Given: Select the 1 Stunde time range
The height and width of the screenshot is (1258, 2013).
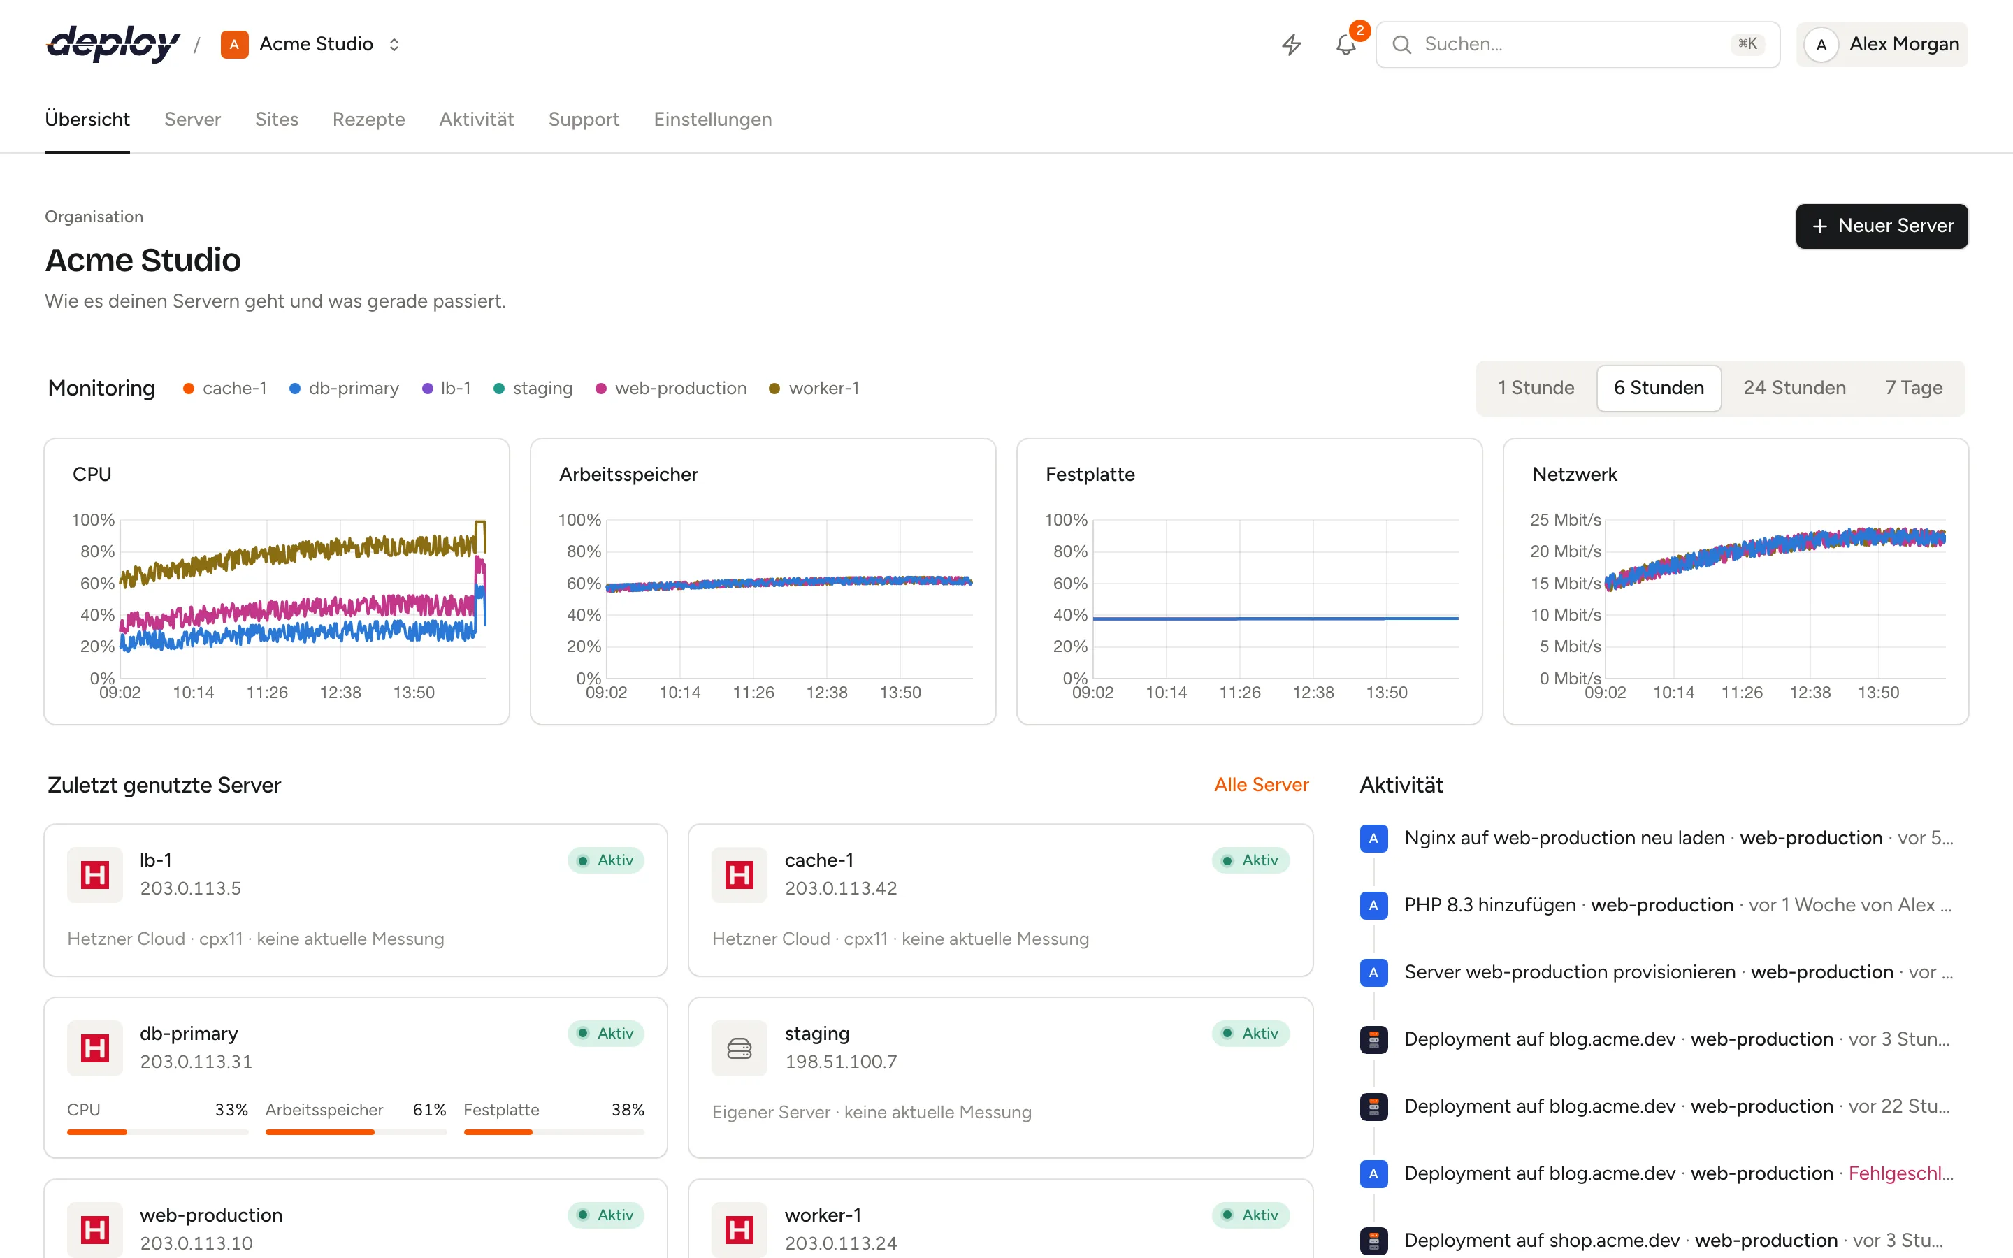Looking at the screenshot, I should pos(1536,388).
